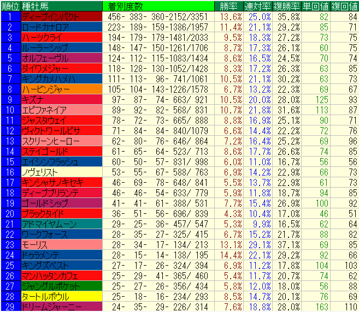
Task: Click rank number 10 cell
Action: (10, 110)
